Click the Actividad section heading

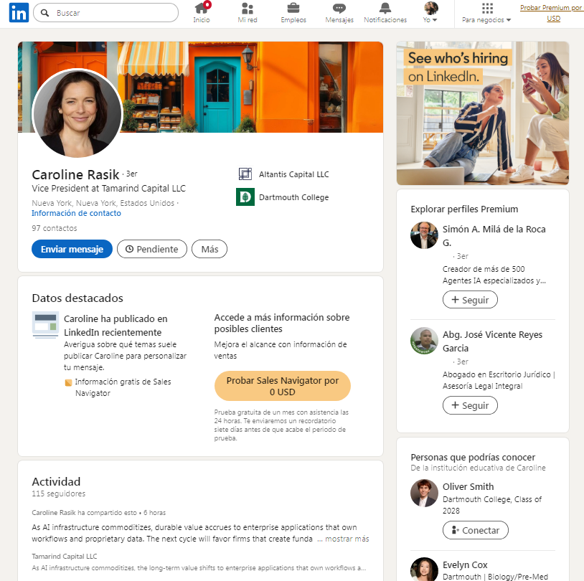56,481
